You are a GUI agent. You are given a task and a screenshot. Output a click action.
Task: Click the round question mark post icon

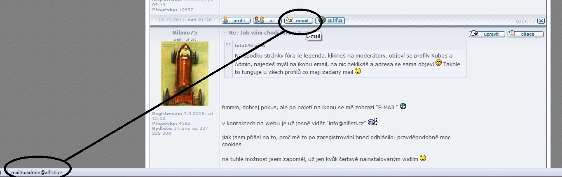[x=526, y=21]
